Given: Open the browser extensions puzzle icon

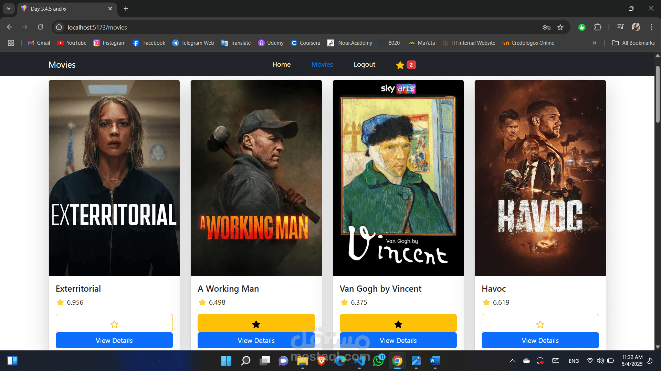Looking at the screenshot, I should click(598, 27).
